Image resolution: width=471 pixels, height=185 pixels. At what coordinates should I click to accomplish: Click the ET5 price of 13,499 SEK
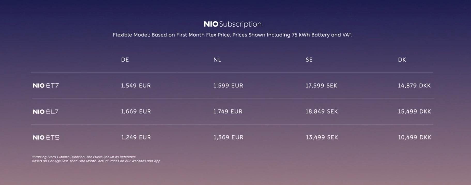click(x=322, y=137)
